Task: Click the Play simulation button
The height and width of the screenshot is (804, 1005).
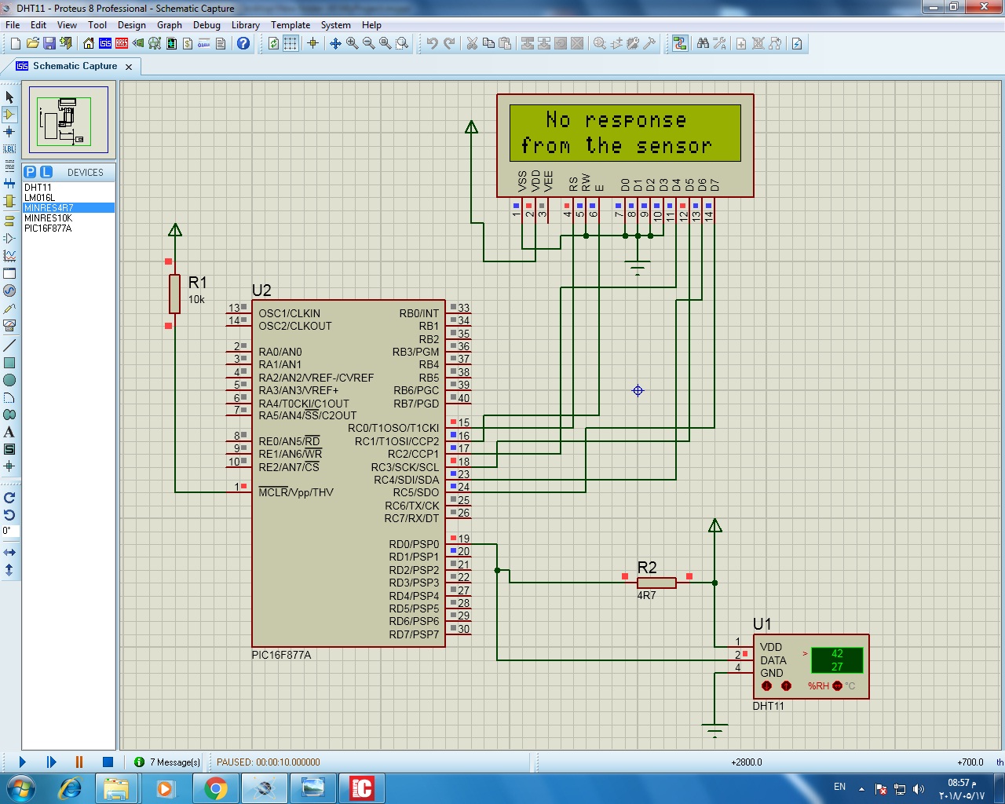Action: tap(23, 762)
